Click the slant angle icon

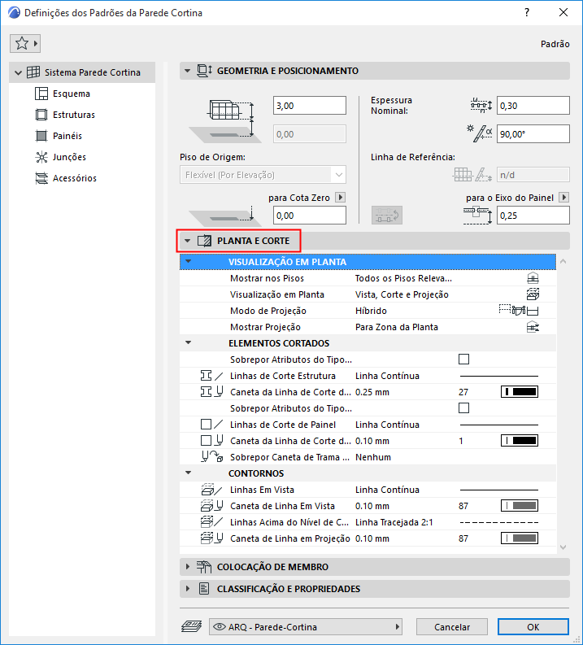(480, 133)
